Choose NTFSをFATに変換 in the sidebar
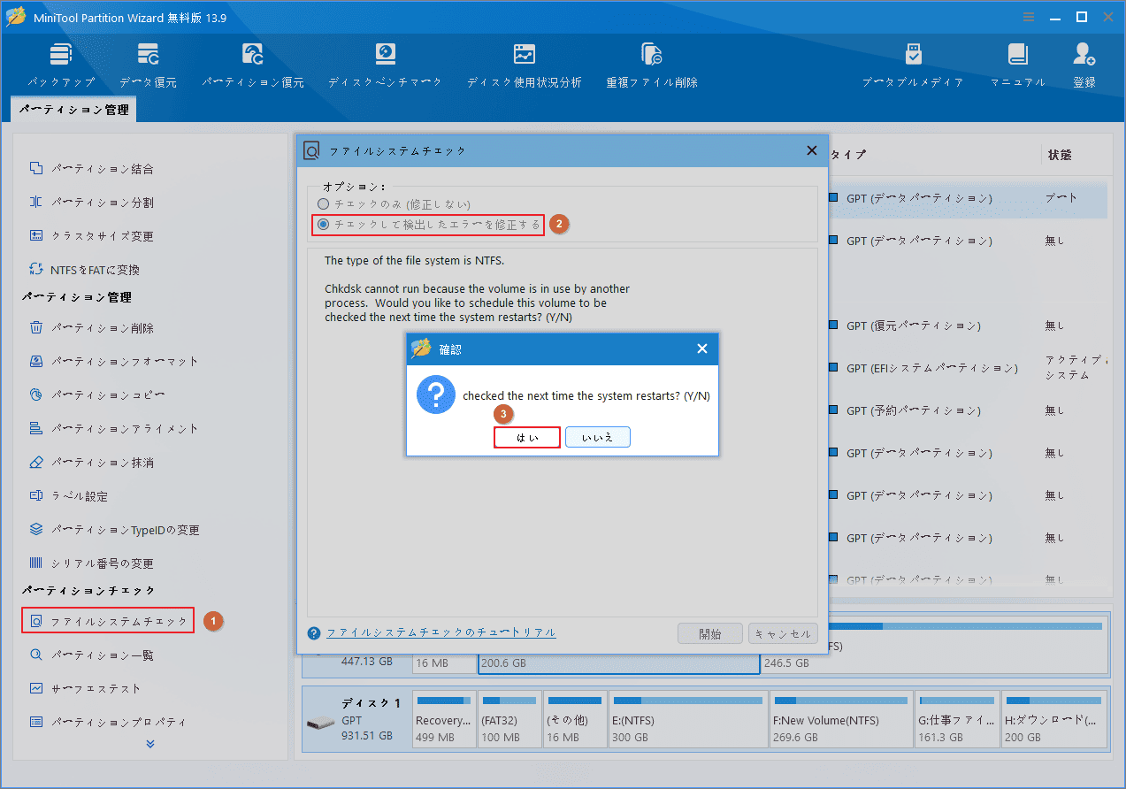The image size is (1126, 789). point(85,269)
